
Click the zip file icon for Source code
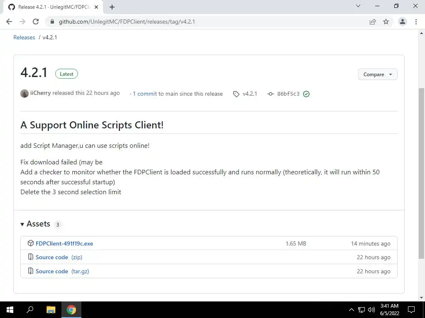pos(31,257)
